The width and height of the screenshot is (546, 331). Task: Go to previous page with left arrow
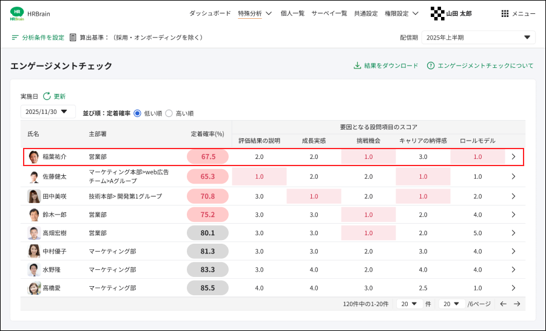[x=503, y=304]
